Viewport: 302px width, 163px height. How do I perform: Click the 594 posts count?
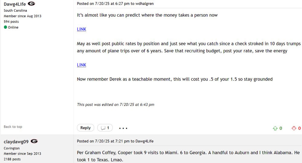point(11,22)
